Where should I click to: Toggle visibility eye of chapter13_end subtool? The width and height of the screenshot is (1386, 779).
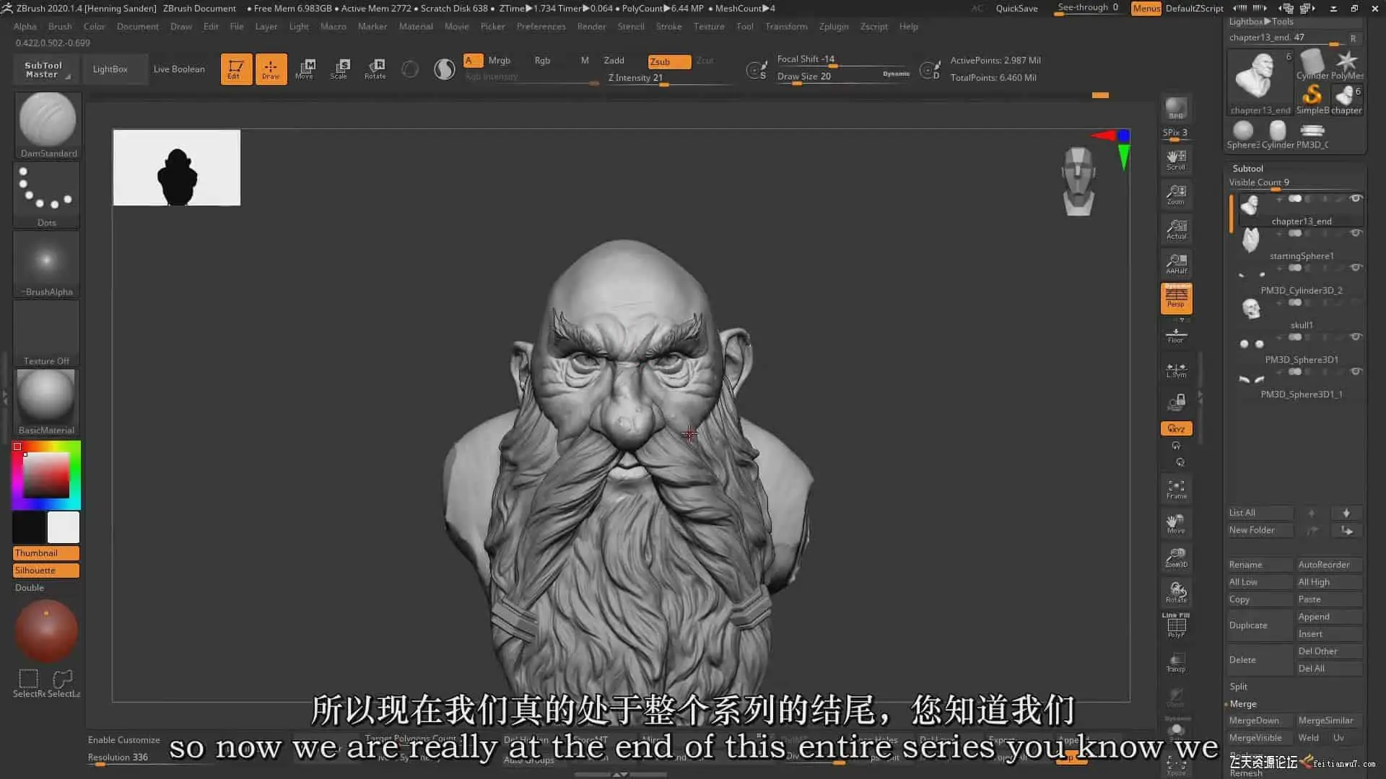tap(1356, 198)
